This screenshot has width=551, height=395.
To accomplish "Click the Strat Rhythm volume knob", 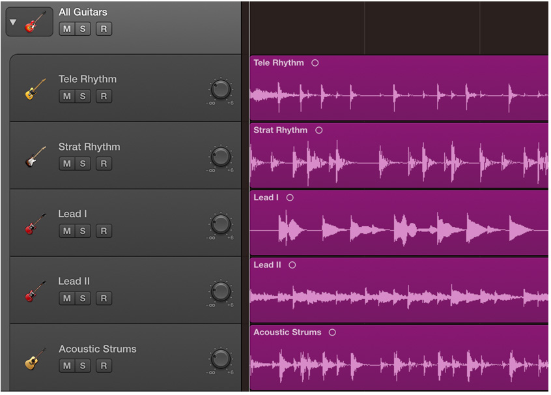I will pos(221,157).
